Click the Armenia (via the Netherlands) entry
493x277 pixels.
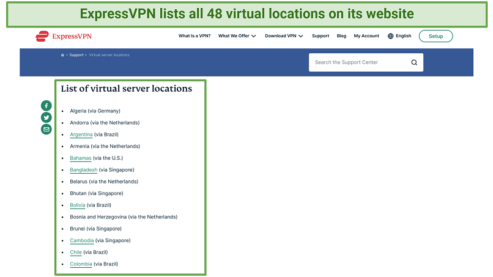tap(105, 146)
